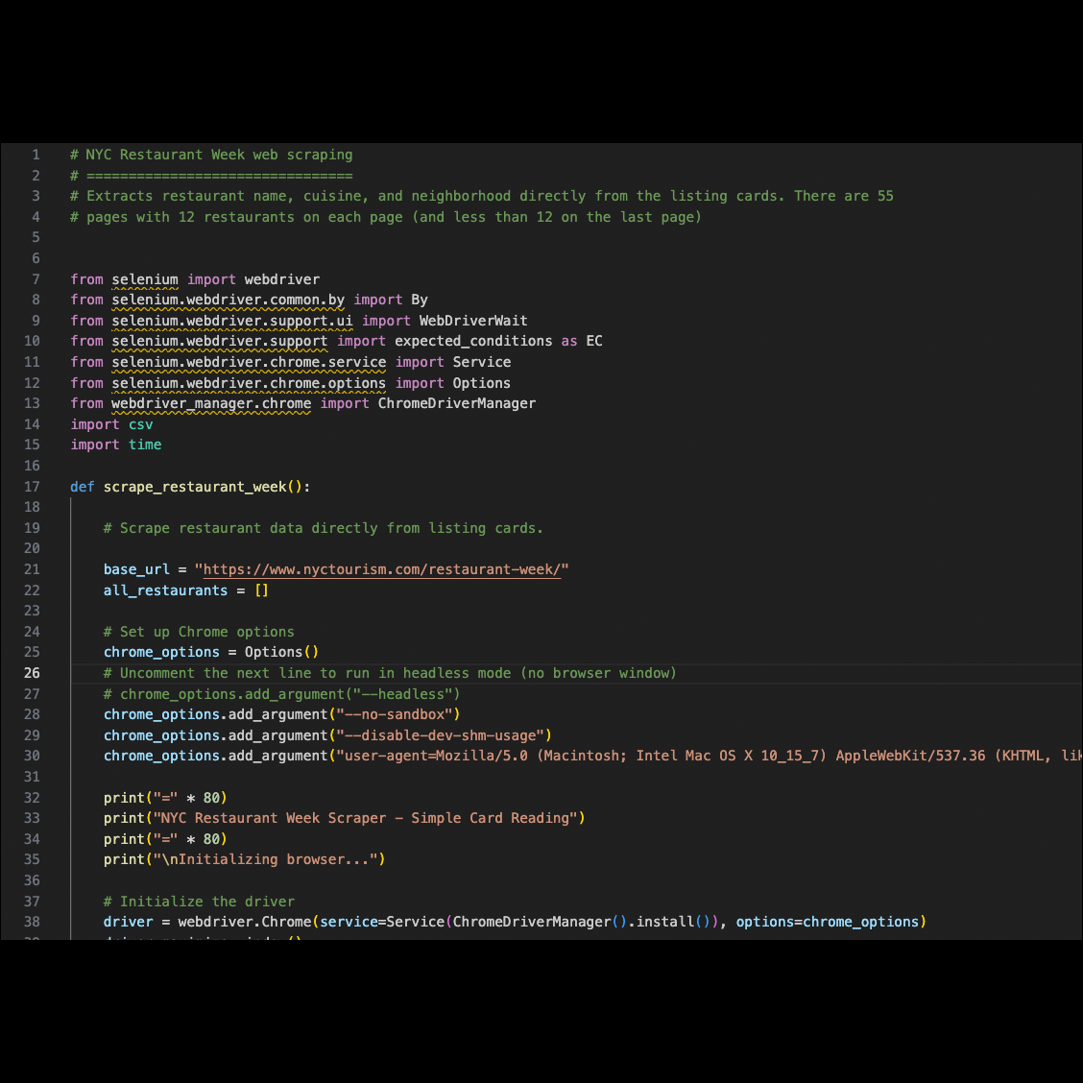Click line number 17 next to the function definition
Screen dimensions: 1083x1083
pos(32,487)
